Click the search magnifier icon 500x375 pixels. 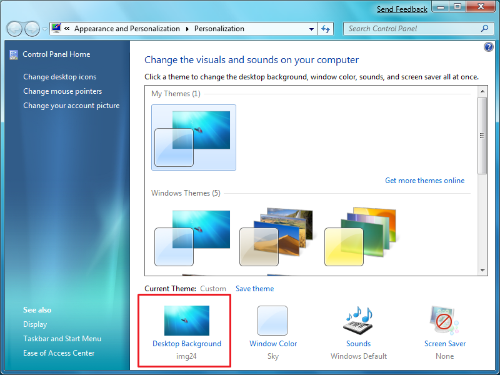coord(484,29)
